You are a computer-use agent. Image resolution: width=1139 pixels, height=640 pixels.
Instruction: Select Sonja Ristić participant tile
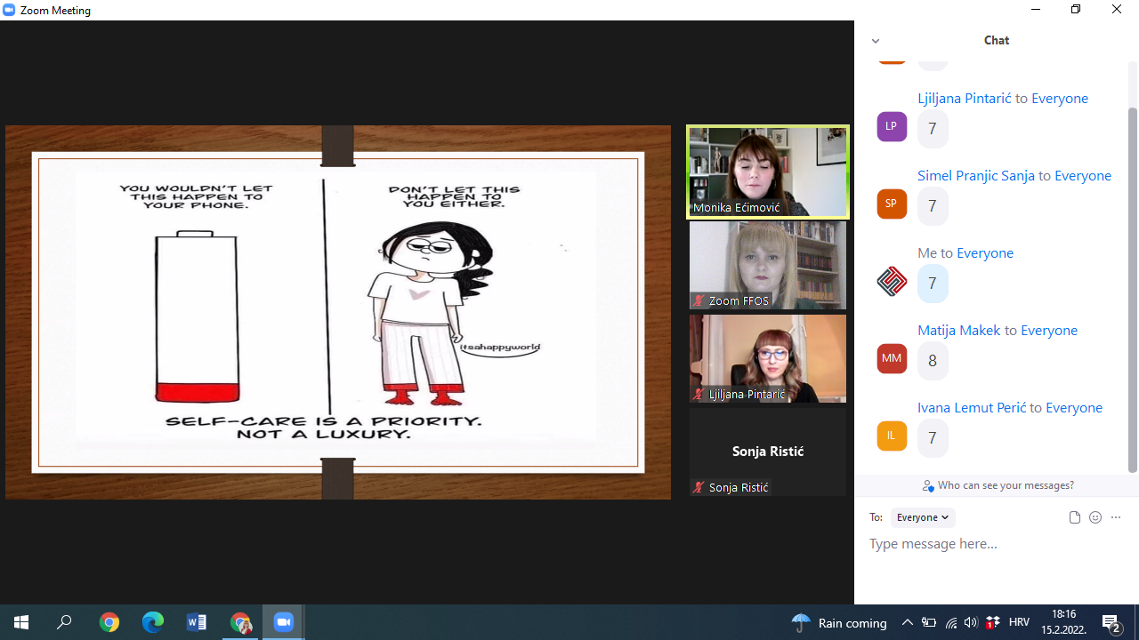click(768, 452)
